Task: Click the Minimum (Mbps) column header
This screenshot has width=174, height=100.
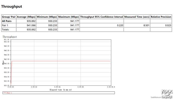Action: point(47,17)
